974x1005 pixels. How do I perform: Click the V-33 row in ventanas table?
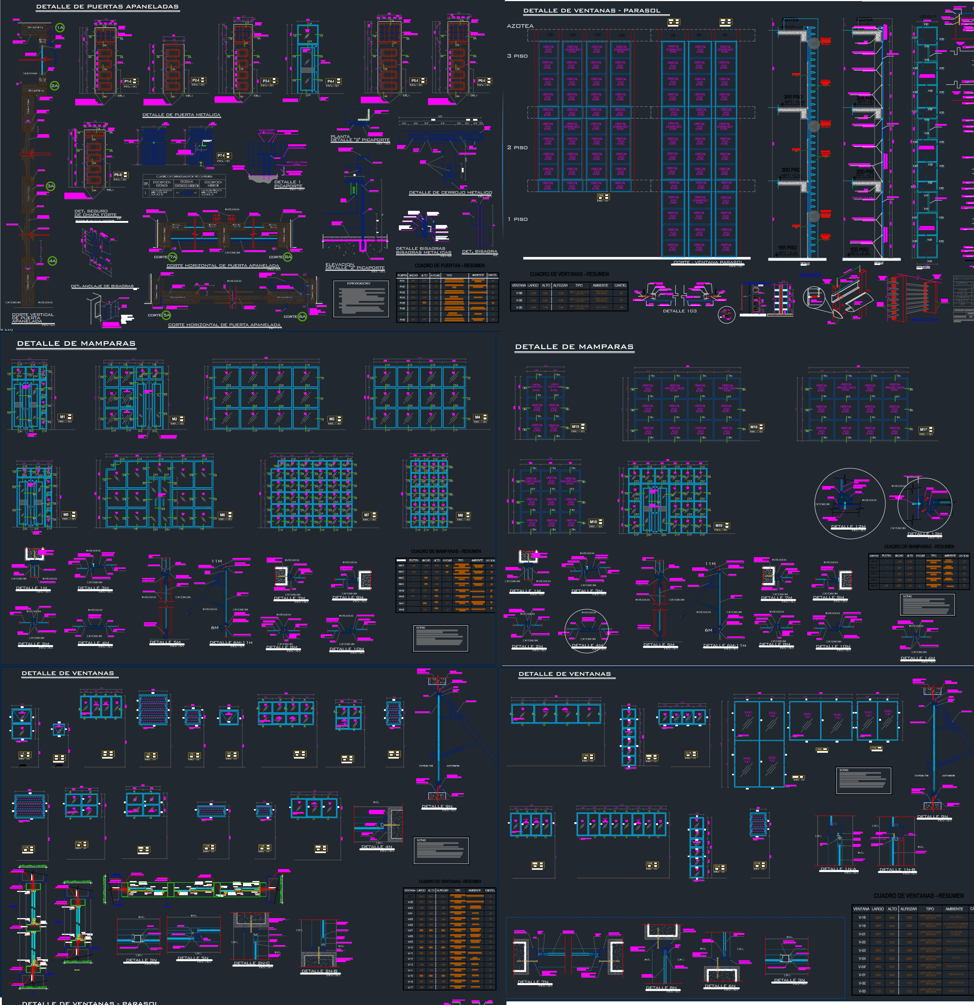913,991
